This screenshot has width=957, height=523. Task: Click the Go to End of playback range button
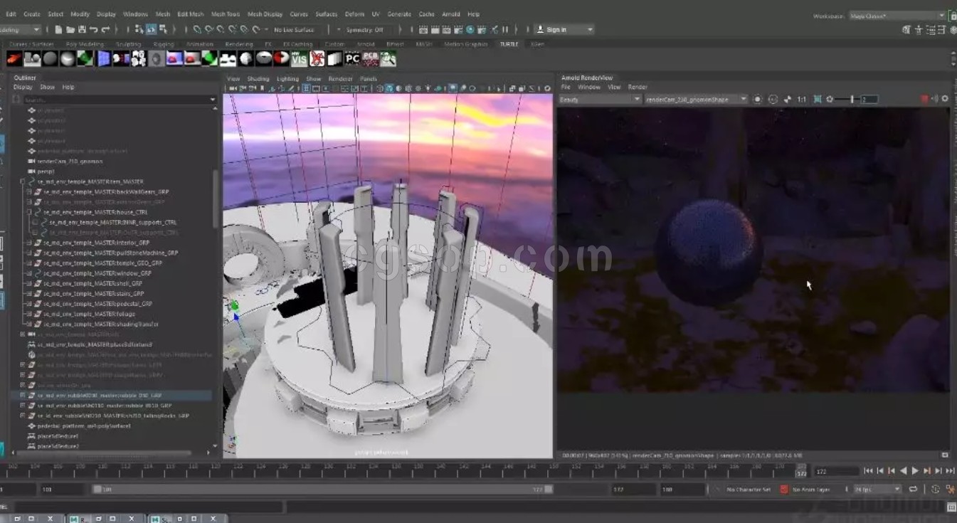pyautogui.click(x=949, y=470)
